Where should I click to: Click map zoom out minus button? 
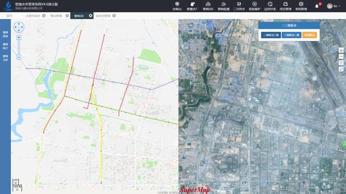click(19, 57)
